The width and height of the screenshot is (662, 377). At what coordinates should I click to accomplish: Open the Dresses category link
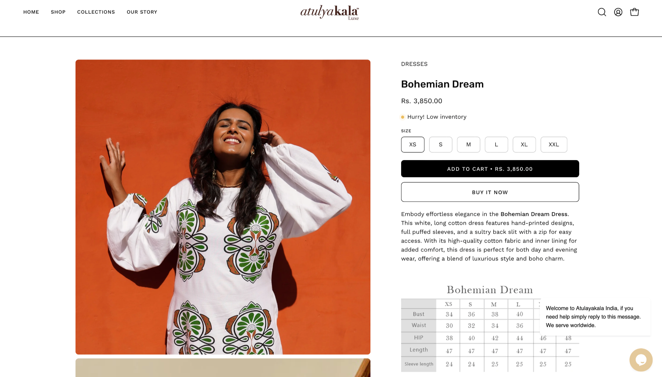point(414,64)
